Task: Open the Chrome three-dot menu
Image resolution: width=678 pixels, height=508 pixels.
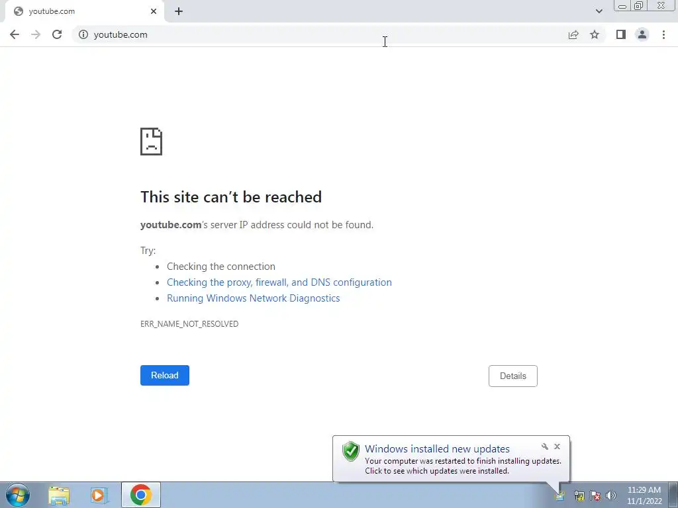Action: [663, 34]
